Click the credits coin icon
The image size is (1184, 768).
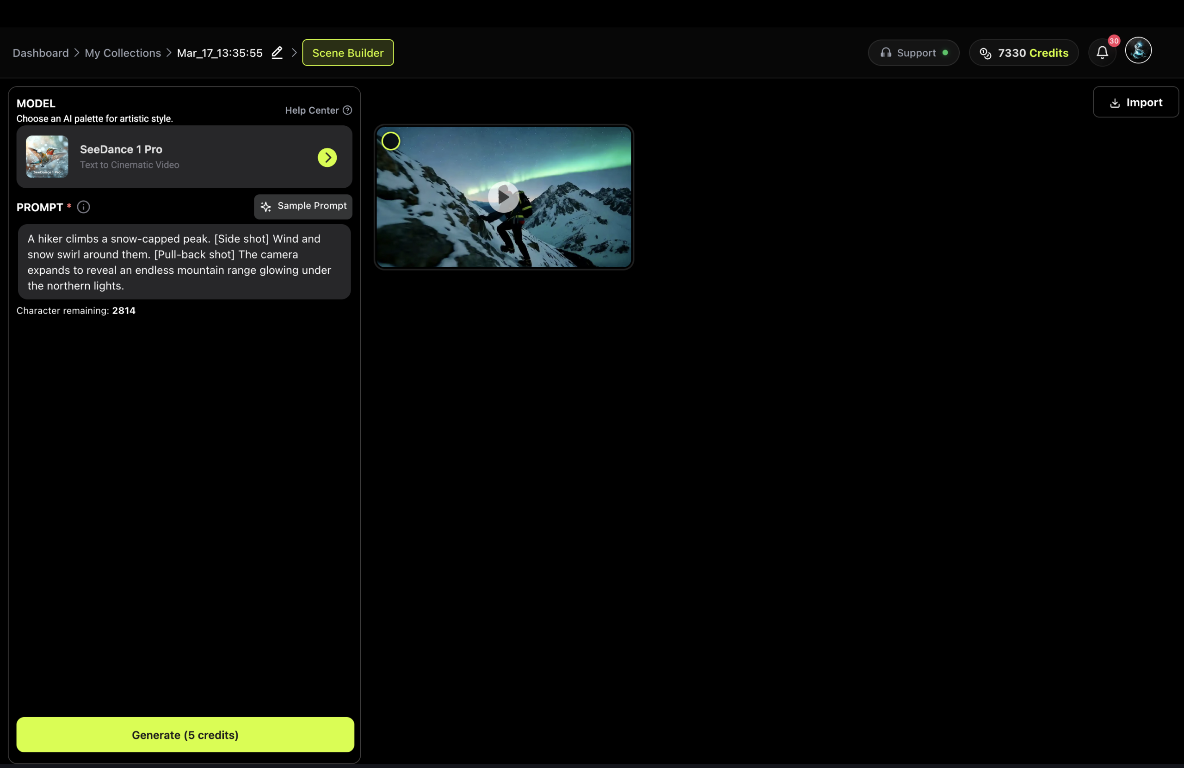pos(985,53)
